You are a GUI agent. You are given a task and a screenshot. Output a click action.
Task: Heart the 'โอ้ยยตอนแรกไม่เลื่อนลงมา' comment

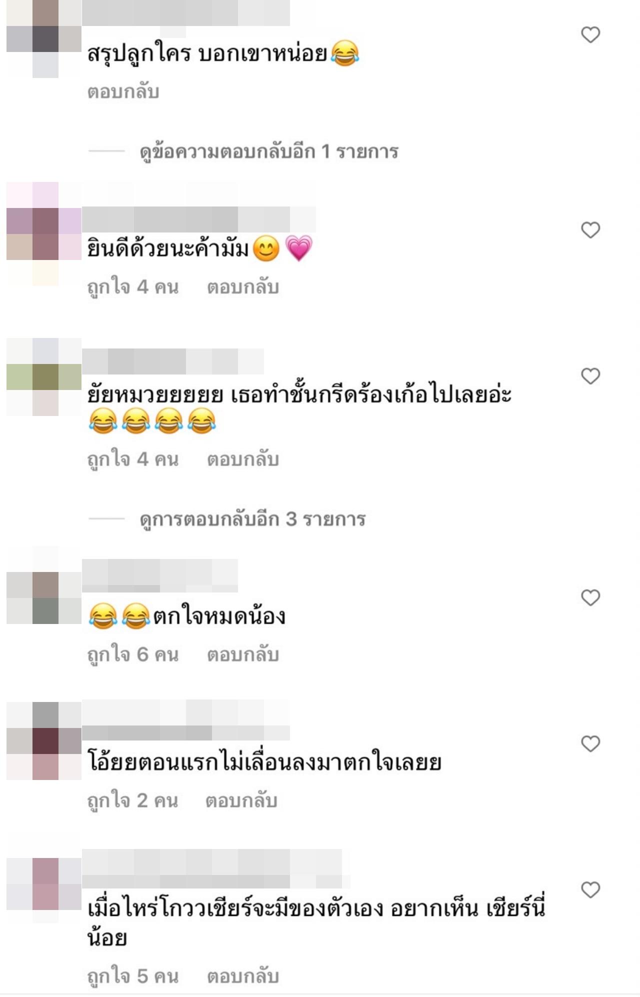pyautogui.click(x=590, y=744)
